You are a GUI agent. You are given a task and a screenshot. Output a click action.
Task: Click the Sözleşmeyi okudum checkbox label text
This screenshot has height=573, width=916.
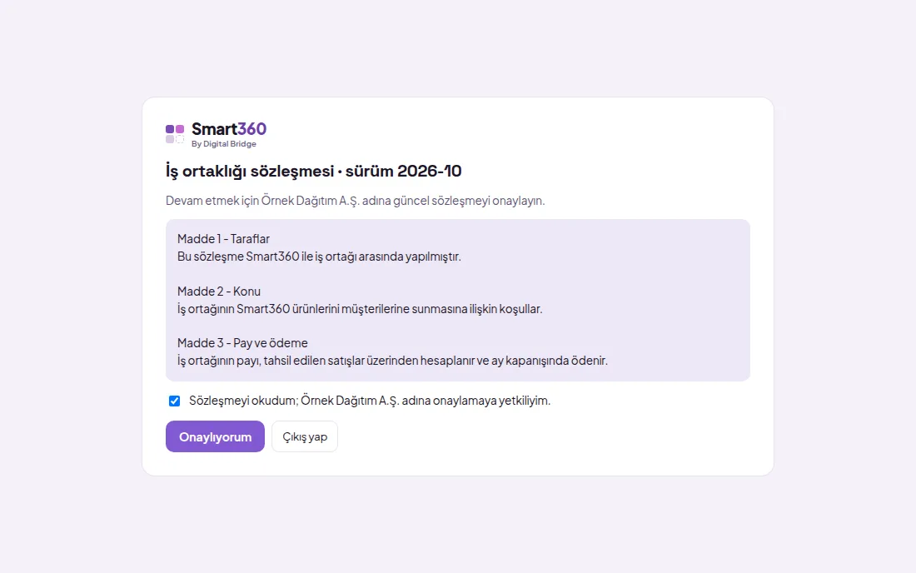[x=370, y=401]
